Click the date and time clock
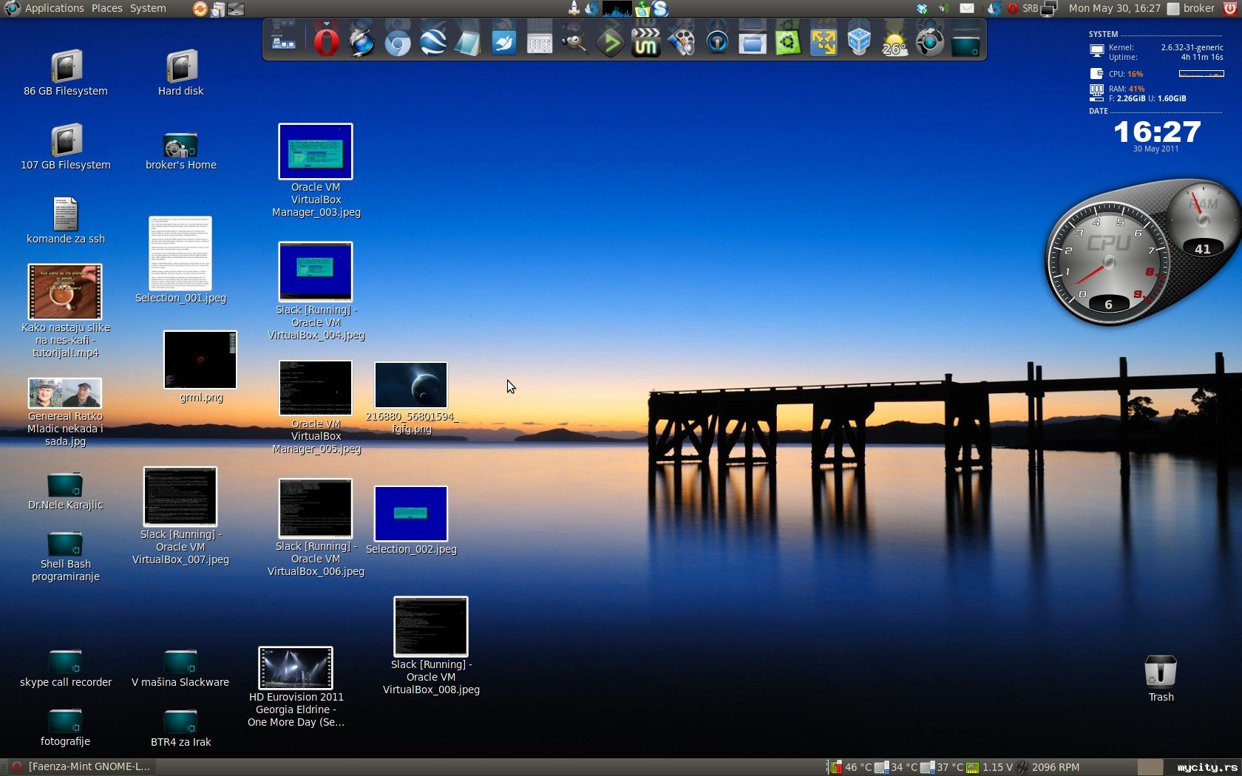Viewport: 1242px width, 776px height. pos(1114,8)
